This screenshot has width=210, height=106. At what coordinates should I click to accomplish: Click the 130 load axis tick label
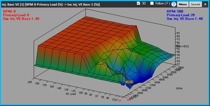coord(66,89)
